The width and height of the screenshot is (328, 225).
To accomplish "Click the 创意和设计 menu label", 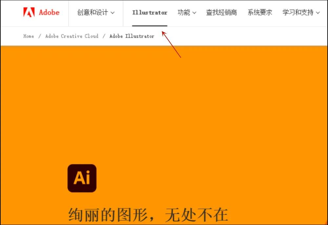I will click(x=92, y=12).
